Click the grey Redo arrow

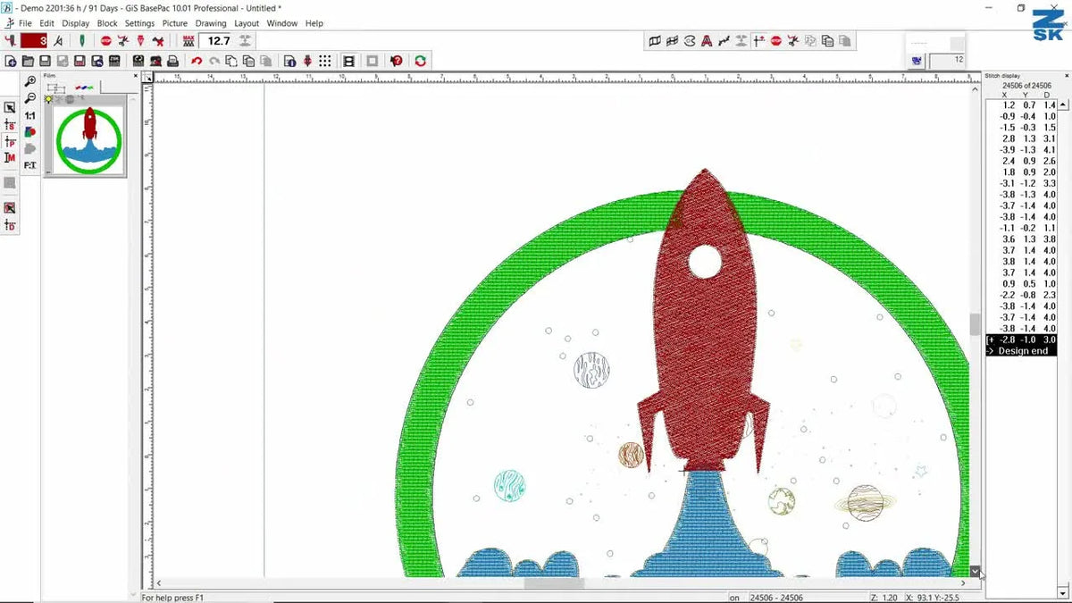(x=214, y=61)
